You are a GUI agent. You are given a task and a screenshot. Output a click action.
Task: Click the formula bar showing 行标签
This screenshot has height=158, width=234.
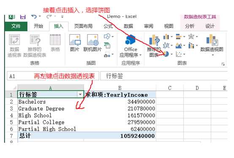[x=164, y=76]
